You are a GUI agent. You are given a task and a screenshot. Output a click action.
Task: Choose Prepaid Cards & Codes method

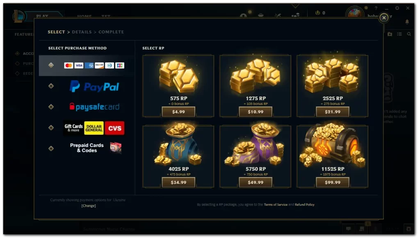coord(95,148)
